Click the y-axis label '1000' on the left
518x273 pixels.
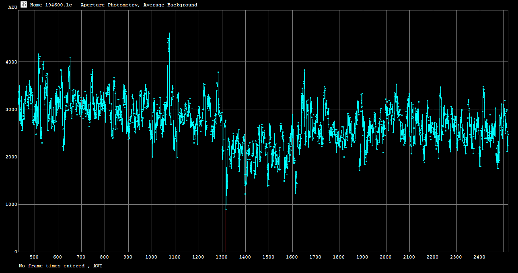(x=11, y=204)
